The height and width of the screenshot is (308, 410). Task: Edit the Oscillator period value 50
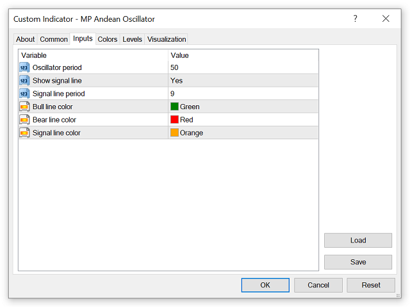[x=175, y=67]
